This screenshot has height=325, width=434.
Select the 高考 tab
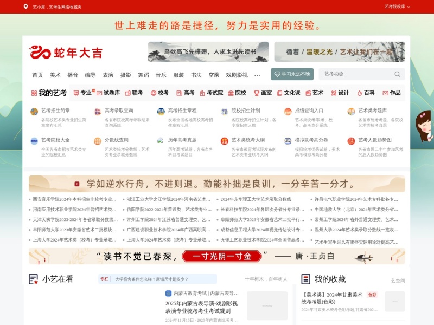(186, 93)
